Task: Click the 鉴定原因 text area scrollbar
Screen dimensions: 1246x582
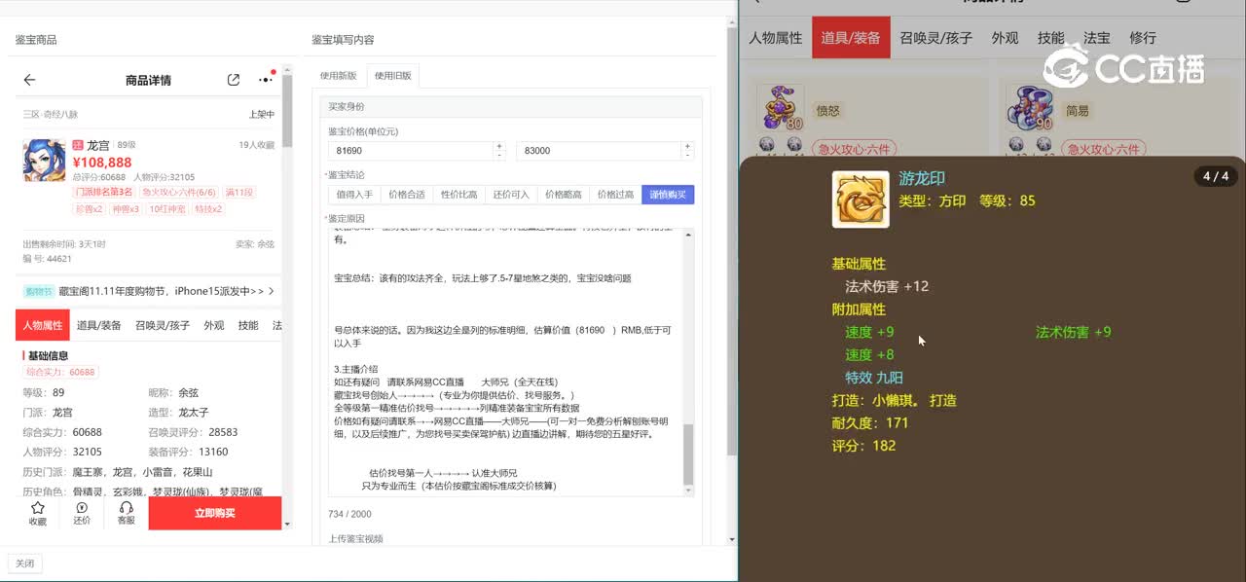Action: tap(689, 453)
